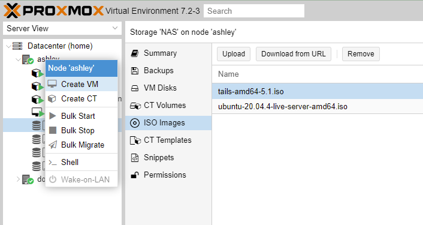Viewport: 423px width, 225px height.
Task: Click the Proxmox logo
Action: 53,11
